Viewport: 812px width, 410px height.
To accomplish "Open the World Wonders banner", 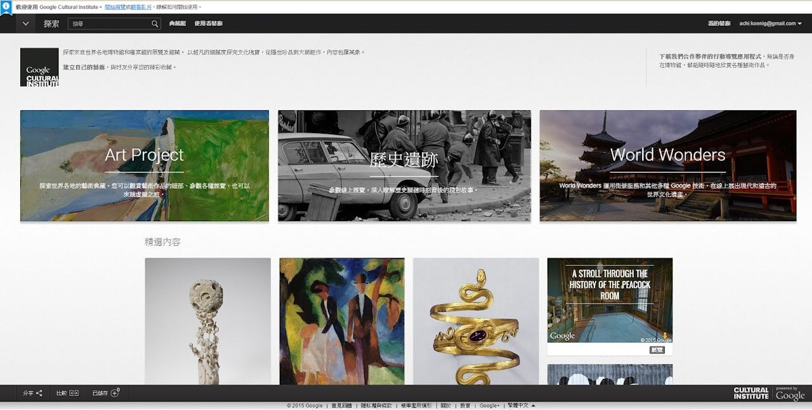I will [x=668, y=166].
